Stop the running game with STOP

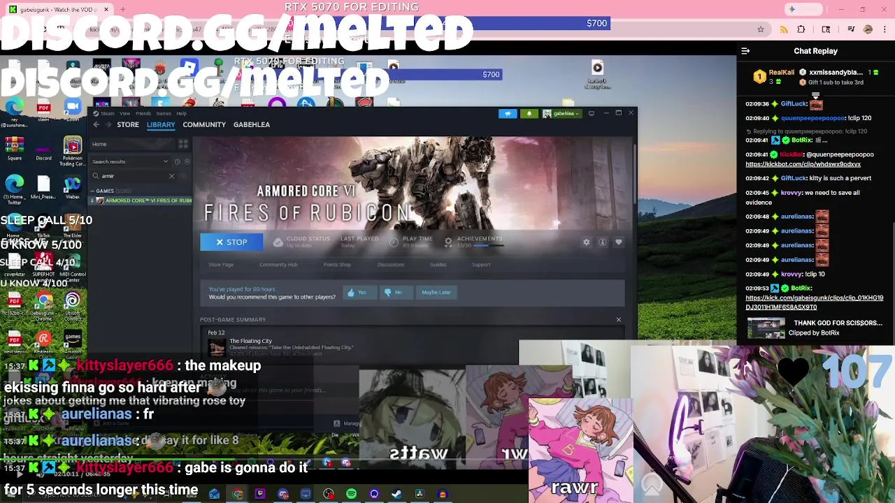pyautogui.click(x=231, y=242)
